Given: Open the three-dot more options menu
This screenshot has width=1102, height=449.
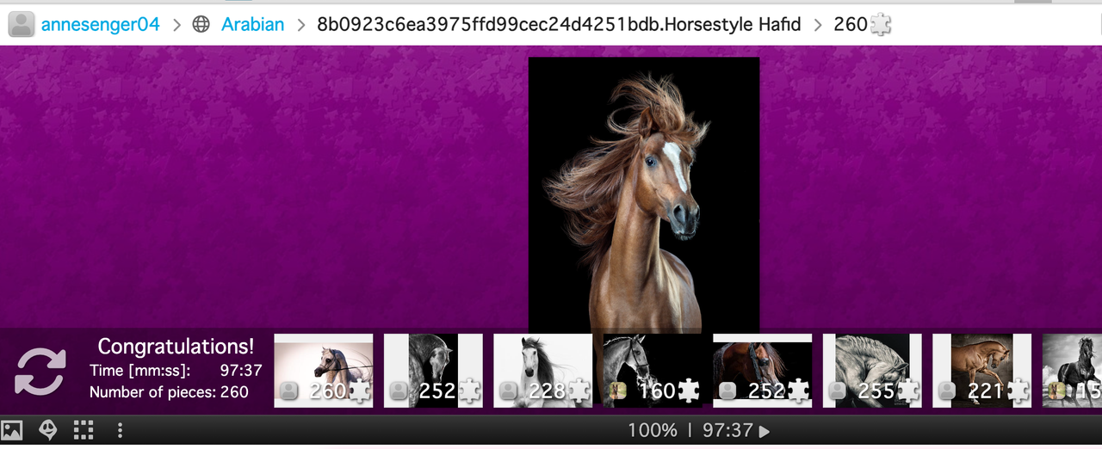Looking at the screenshot, I should click(x=120, y=430).
